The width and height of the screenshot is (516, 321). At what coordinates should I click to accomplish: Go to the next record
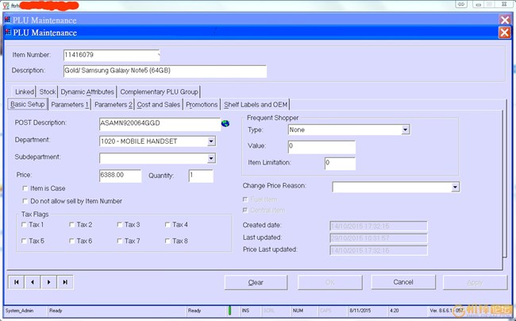pyautogui.click(x=48, y=282)
